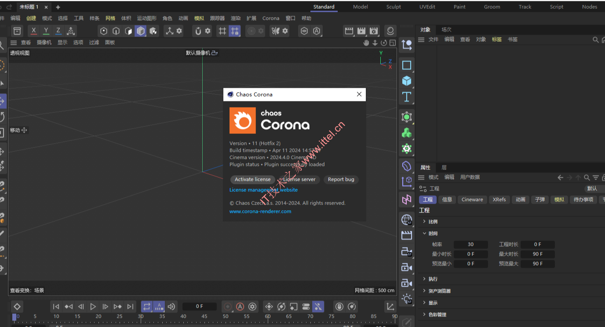Select Edges mode in the top toolbar
The width and height of the screenshot is (605, 327).
point(116,31)
